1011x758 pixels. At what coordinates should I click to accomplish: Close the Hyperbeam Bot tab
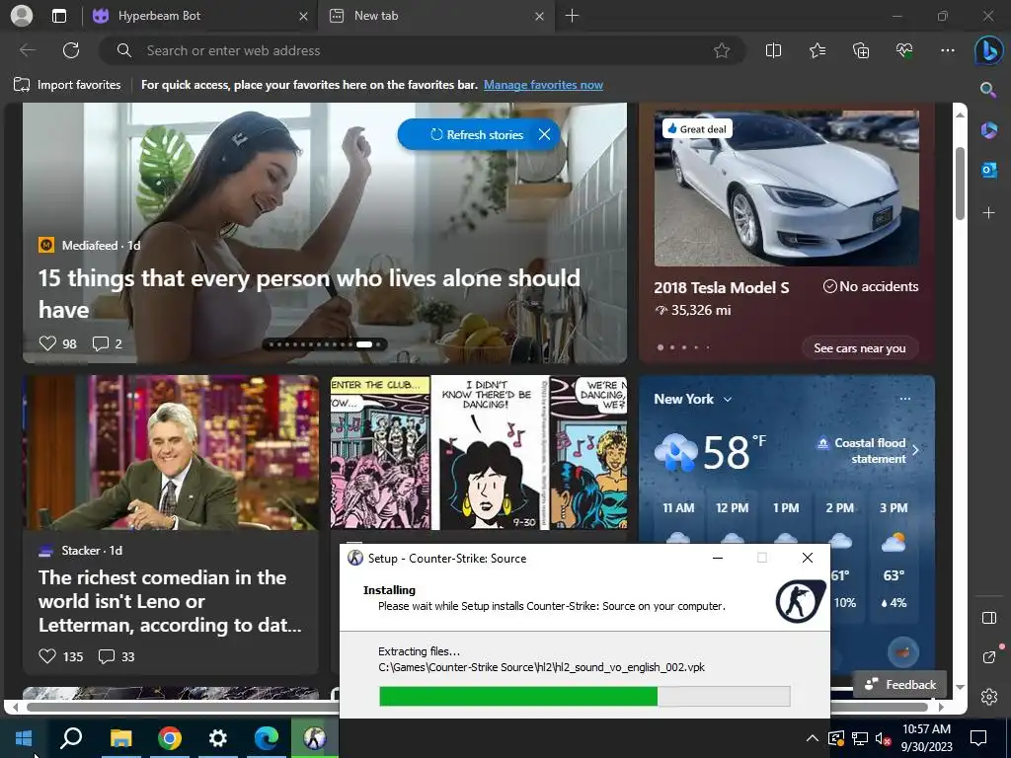[303, 16]
